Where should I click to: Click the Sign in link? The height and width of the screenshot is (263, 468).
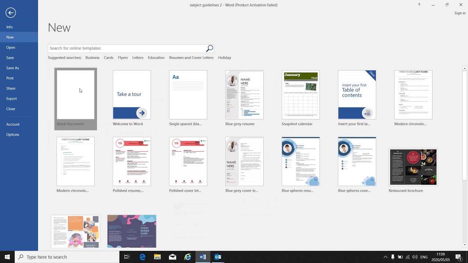(460, 13)
